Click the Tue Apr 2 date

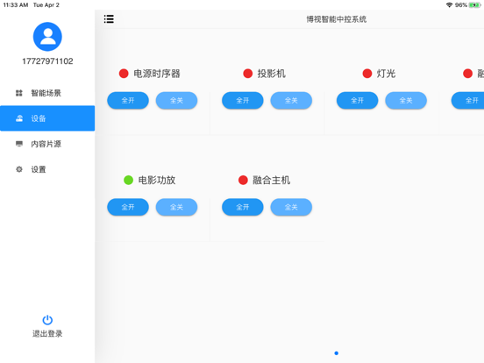pos(46,5)
